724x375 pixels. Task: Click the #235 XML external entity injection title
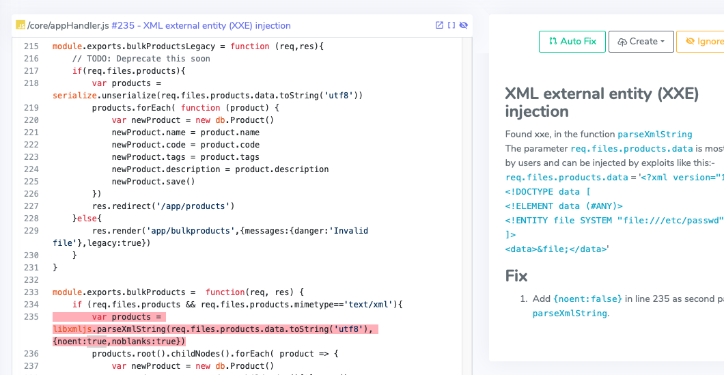tap(201, 25)
